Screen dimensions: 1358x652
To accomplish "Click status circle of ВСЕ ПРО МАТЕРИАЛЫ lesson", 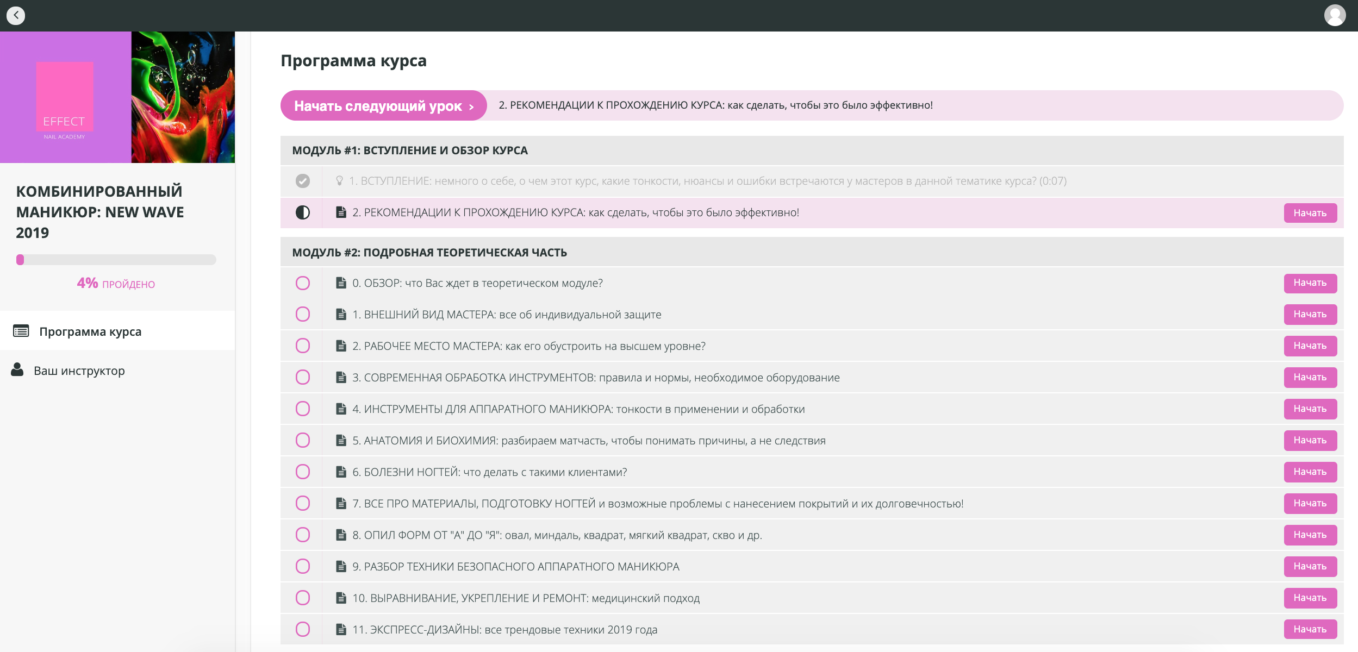I will [x=303, y=503].
